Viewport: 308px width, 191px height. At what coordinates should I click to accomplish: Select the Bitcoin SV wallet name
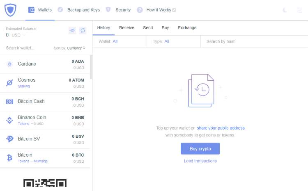click(29, 139)
